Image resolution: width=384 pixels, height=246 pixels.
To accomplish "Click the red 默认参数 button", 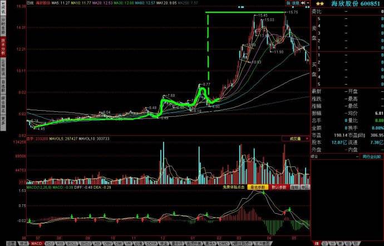I will pyautogui.click(x=279, y=187).
